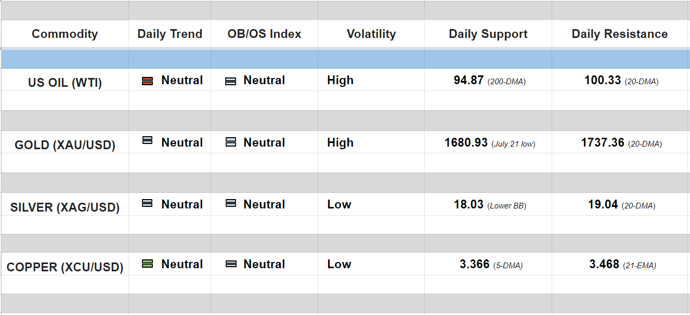Click Gold's 1680.93 daily support value
This screenshot has height=315, width=690.
click(x=466, y=142)
